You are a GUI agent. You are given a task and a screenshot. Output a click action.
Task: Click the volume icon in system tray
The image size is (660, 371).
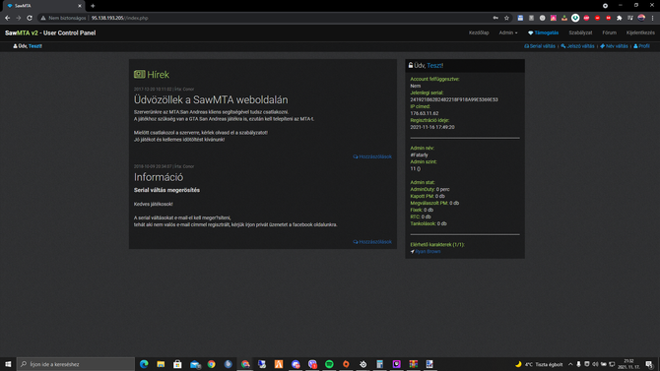click(x=595, y=364)
